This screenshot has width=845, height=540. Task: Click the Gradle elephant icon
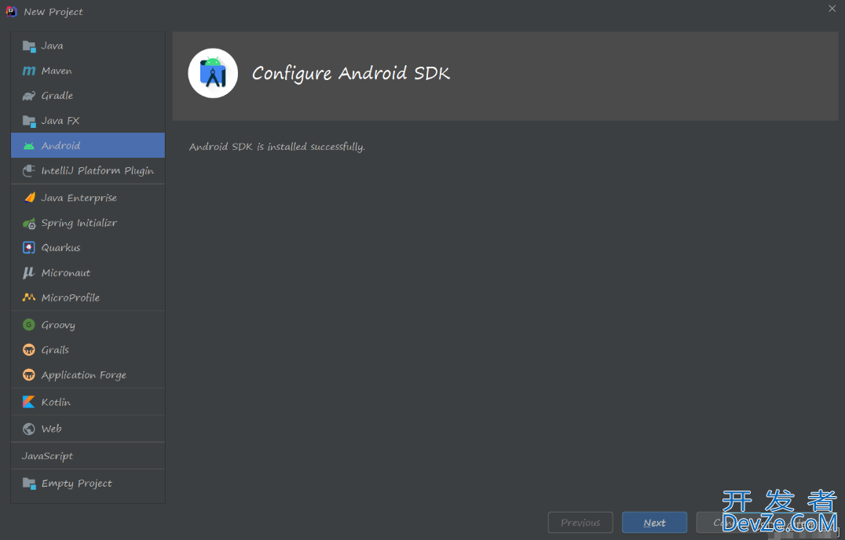pyautogui.click(x=29, y=96)
